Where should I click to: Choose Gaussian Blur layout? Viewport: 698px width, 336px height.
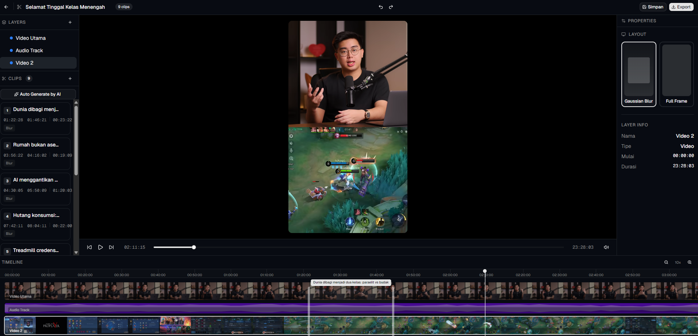(x=639, y=74)
